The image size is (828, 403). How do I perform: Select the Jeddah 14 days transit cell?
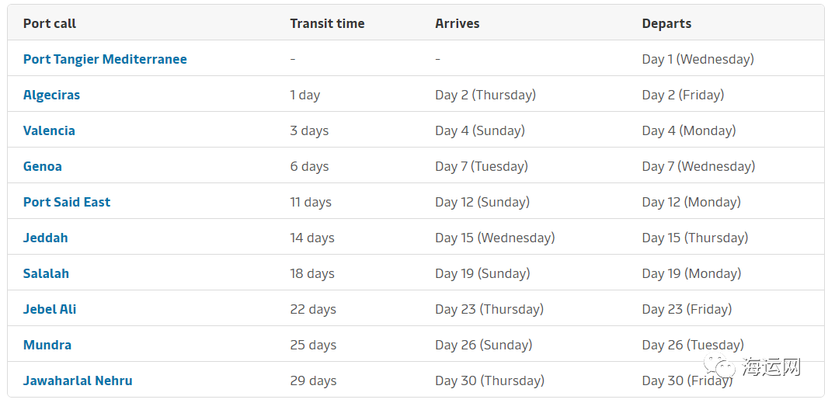pyautogui.click(x=312, y=238)
